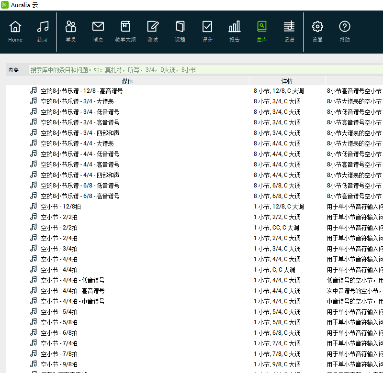Click music icon of 空的8小节乐谱 - 3/4 - 低音谱号
This screenshot has width=383, height=373.
pyautogui.click(x=34, y=111)
